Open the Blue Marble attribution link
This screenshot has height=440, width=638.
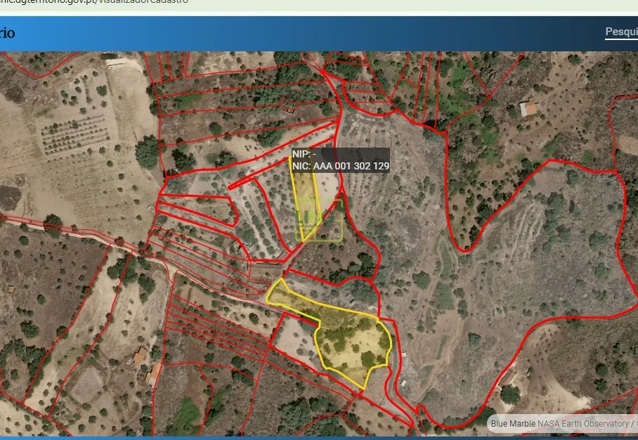point(513,423)
